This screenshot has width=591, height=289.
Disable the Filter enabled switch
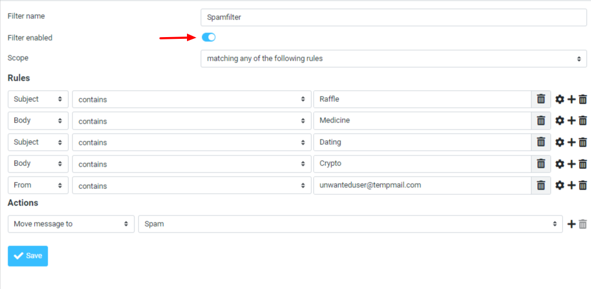click(x=209, y=38)
